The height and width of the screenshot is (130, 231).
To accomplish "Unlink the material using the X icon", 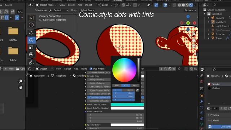I will 174,69.
